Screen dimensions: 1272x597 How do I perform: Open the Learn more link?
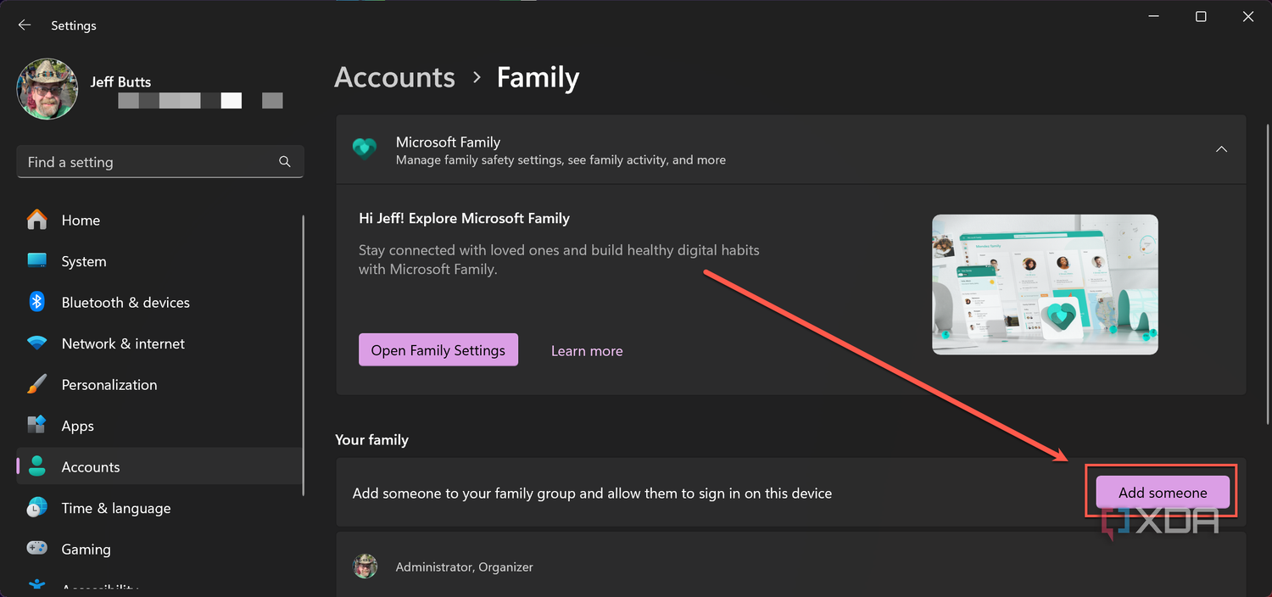point(587,351)
